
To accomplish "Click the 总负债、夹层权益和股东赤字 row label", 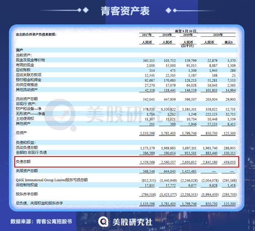I will [40, 203].
